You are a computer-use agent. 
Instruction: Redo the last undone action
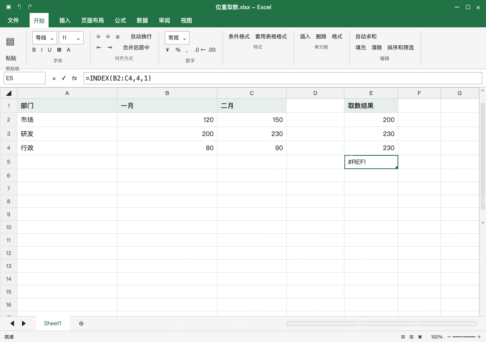point(30,7)
